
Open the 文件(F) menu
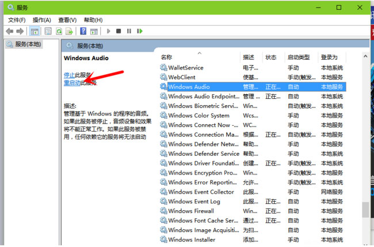[x=17, y=20]
